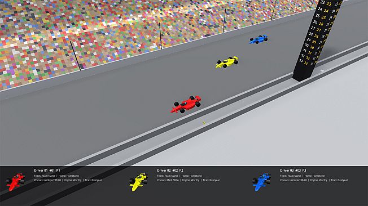Viewport: 368px width, 206px height.
Task: Click 'Team: Team Name' under Driver 01
Action: tap(45, 176)
